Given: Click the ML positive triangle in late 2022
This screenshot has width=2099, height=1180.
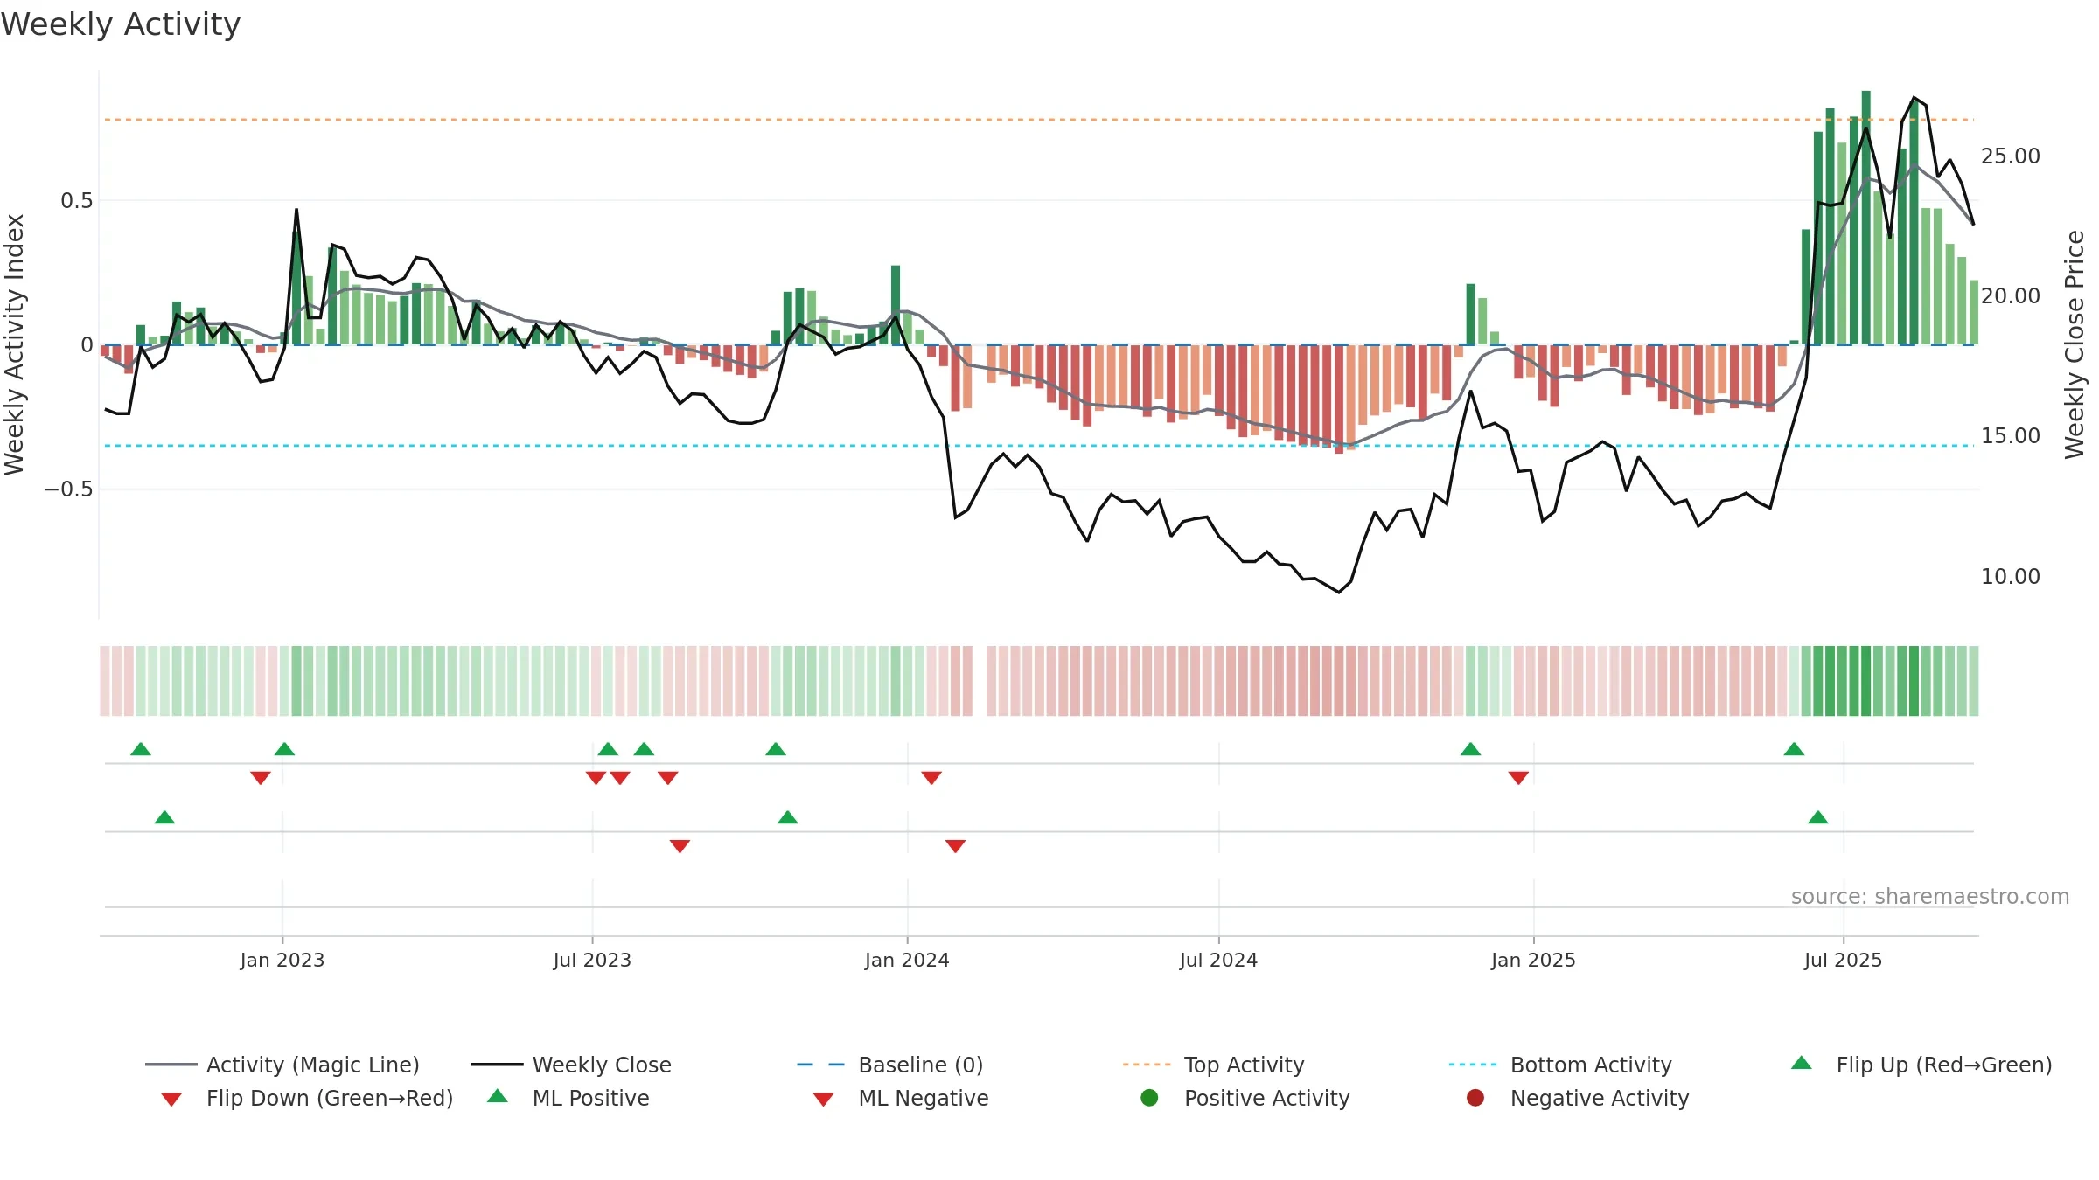Looking at the screenshot, I should coord(164,817).
